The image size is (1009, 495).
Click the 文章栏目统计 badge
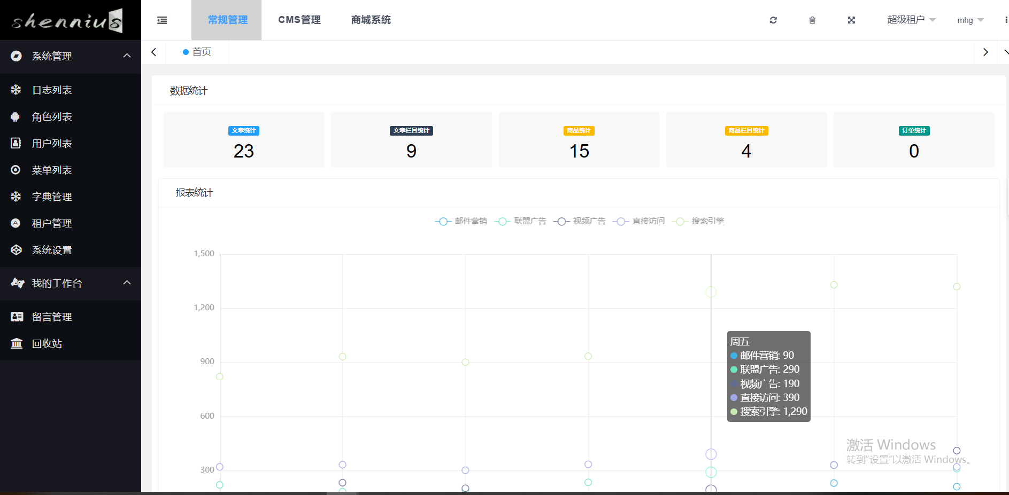tap(411, 131)
